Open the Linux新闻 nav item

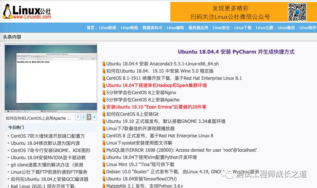tap(108, 27)
